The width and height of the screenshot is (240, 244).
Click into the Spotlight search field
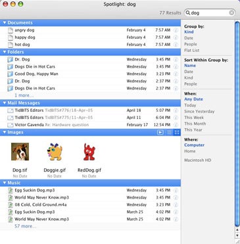click(x=210, y=13)
